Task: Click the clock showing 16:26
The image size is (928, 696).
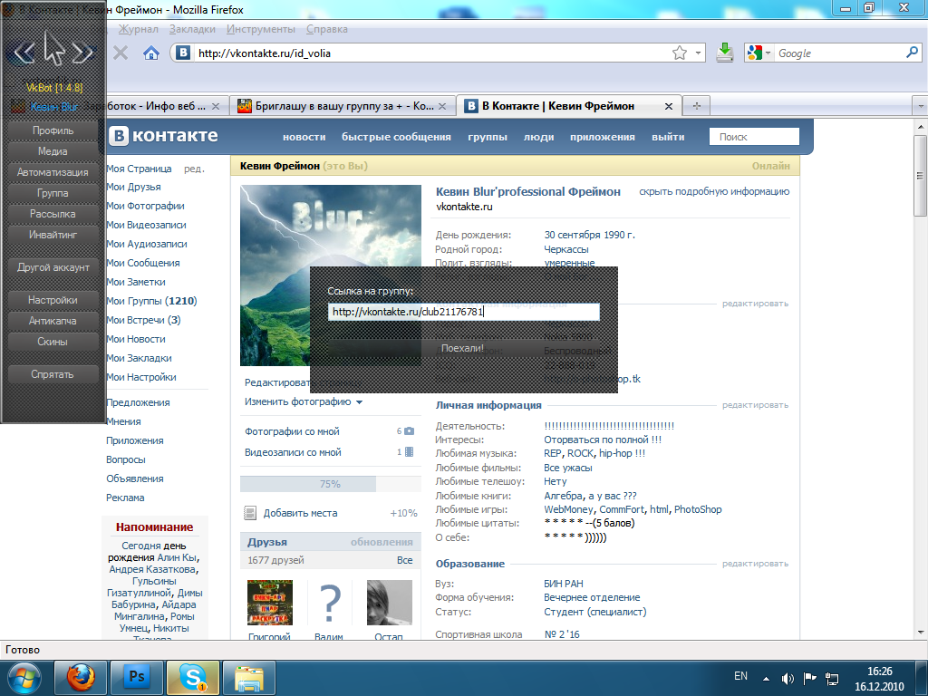Action: tap(879, 672)
